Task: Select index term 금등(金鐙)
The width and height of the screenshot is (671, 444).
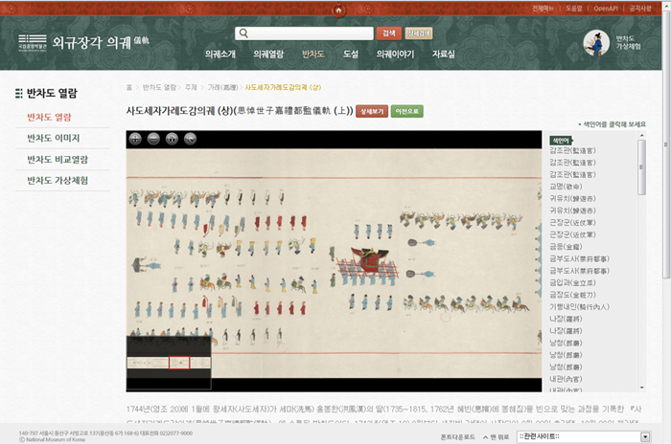Action: pos(566,247)
